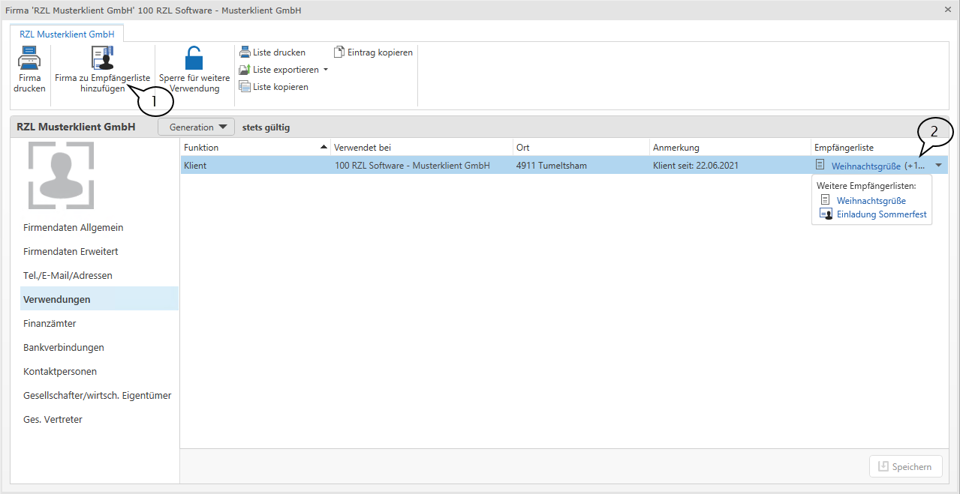Screen dimensions: 960x494
Task: Click the Einladung Sommerfest list icon
Action: point(826,214)
